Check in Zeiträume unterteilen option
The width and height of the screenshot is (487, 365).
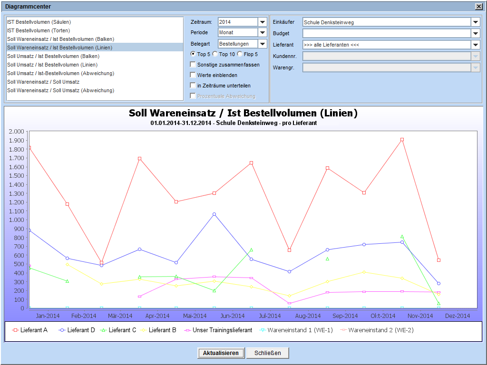coord(193,86)
